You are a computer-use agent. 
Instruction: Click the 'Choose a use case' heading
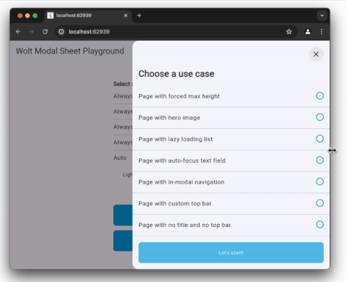[176, 74]
